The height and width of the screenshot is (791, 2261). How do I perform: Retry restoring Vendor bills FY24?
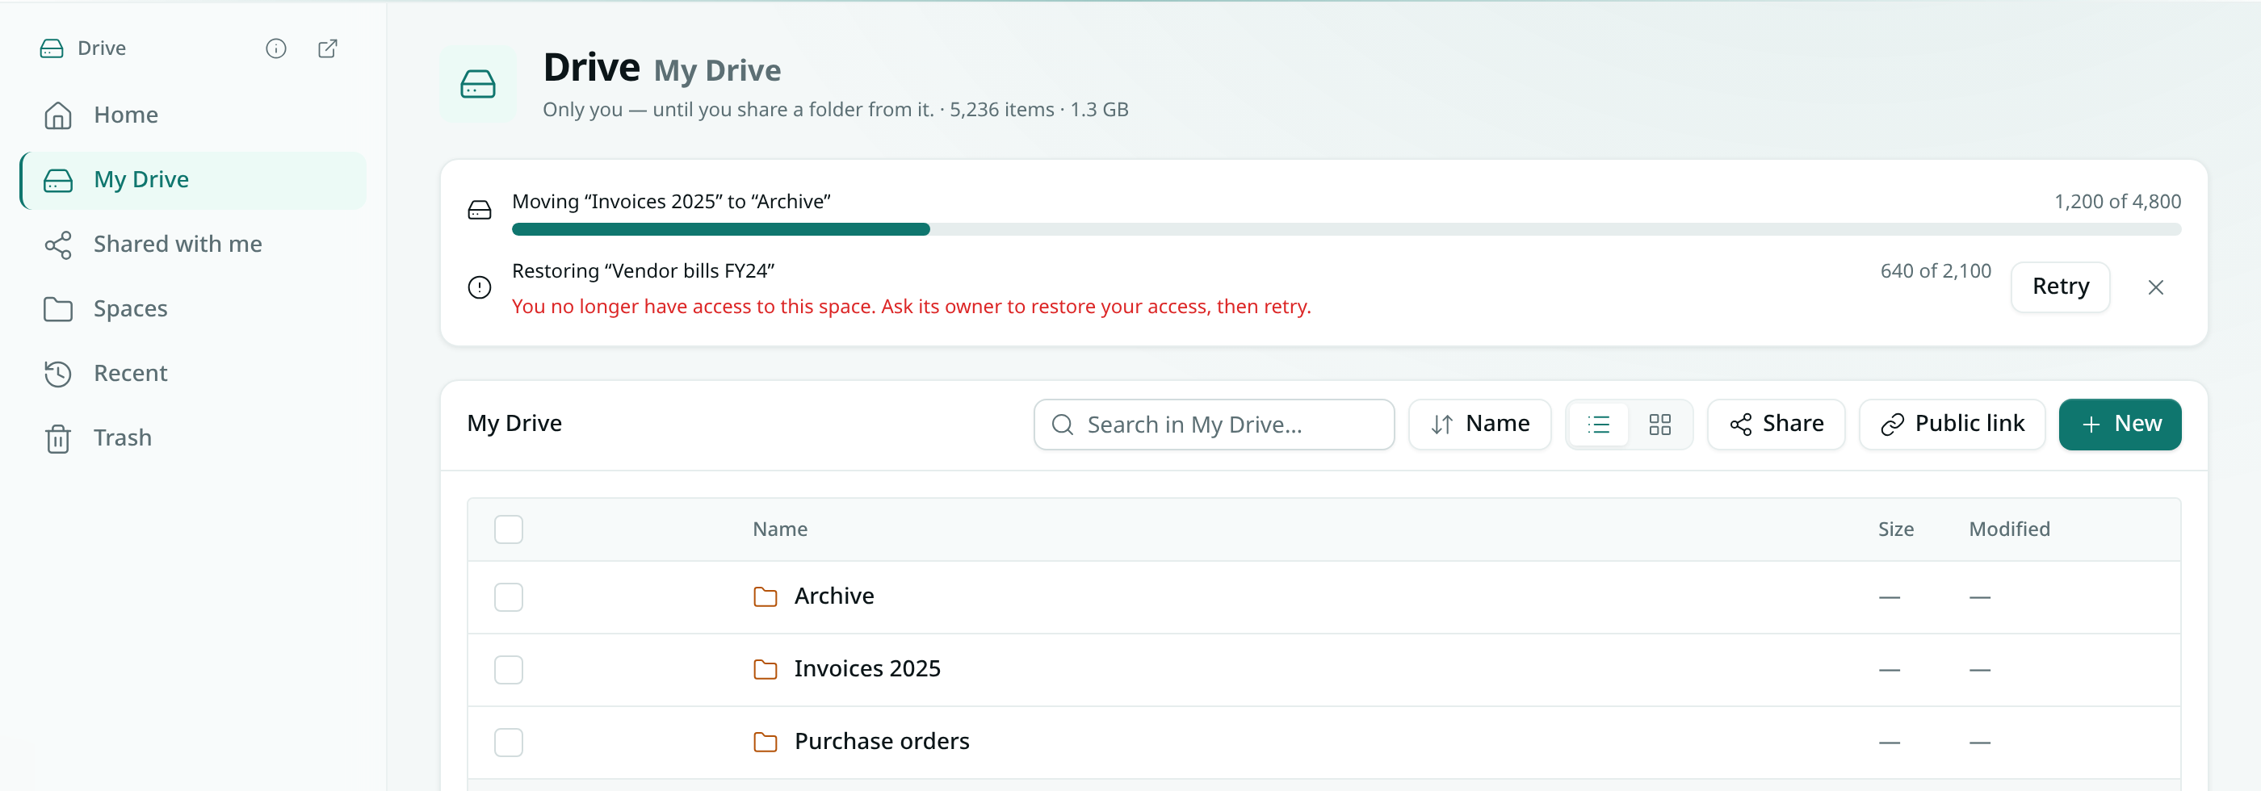pyautogui.click(x=2060, y=287)
